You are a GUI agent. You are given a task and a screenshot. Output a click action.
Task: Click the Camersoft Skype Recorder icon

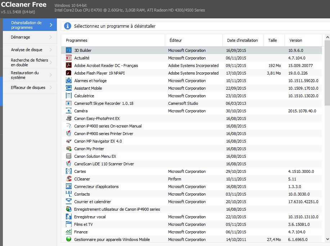pyautogui.click(x=69, y=103)
